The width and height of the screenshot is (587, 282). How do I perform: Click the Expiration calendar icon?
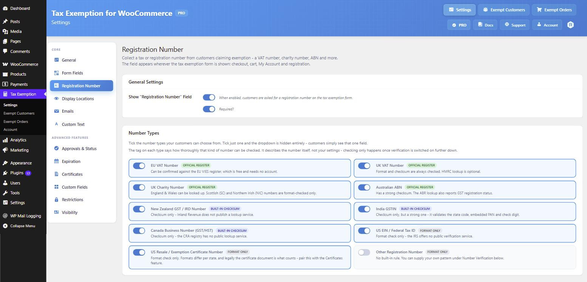coord(56,161)
